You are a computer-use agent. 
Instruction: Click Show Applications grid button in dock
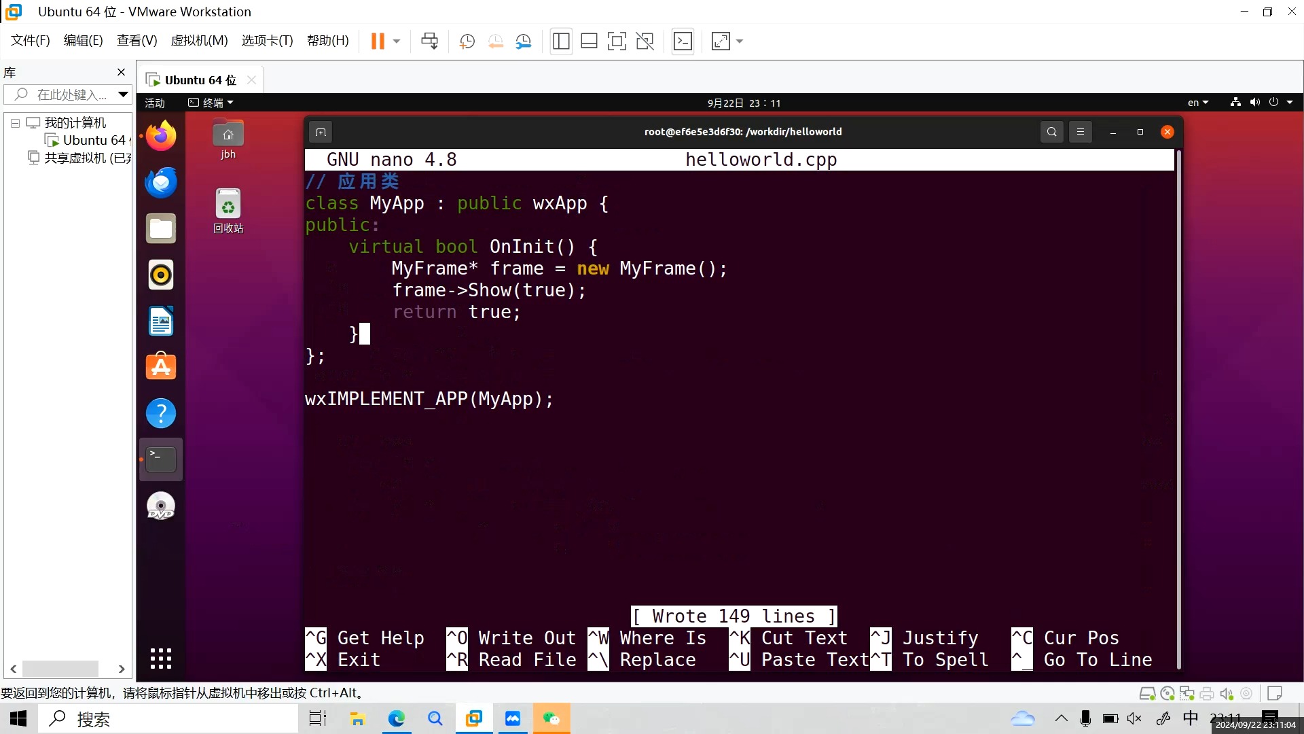click(161, 658)
